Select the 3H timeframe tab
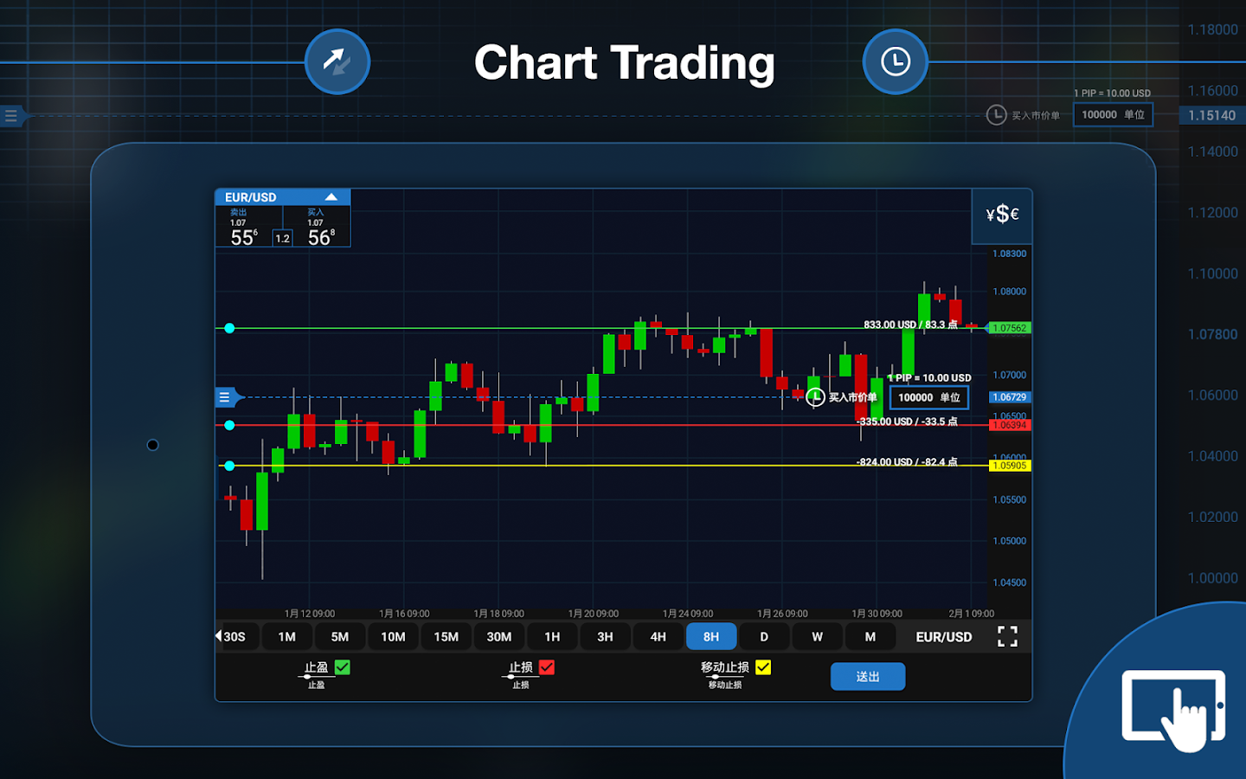 coord(606,637)
